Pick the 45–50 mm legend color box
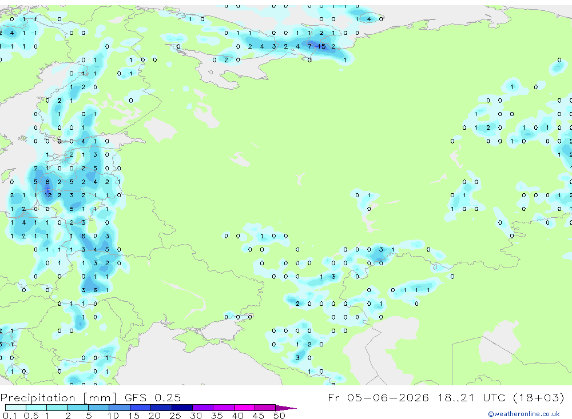The width and height of the screenshot is (572, 419). click(265, 408)
